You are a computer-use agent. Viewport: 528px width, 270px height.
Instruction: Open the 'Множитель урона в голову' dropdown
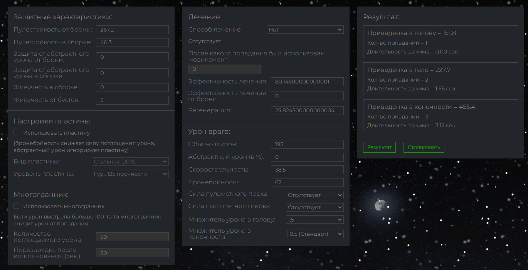pos(314,220)
